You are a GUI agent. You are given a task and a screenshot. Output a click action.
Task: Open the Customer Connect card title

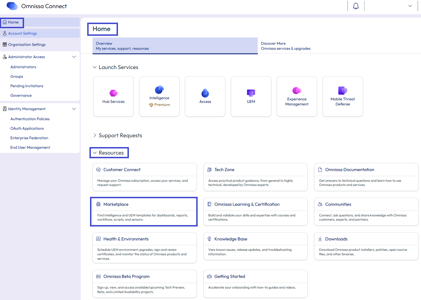click(122, 170)
